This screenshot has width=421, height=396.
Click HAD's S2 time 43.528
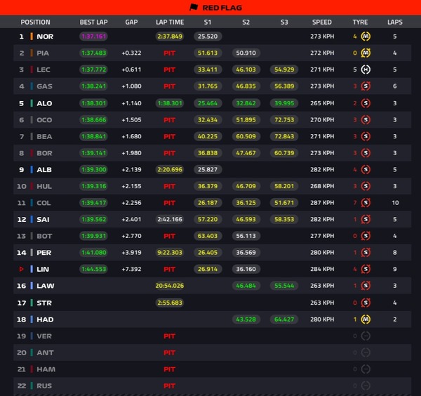[246, 319]
